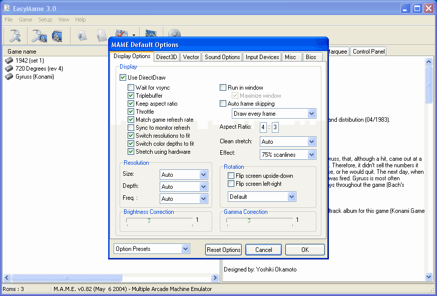This screenshot has width=437, height=296.
Task: Click the Cancel button
Action: 263,250
